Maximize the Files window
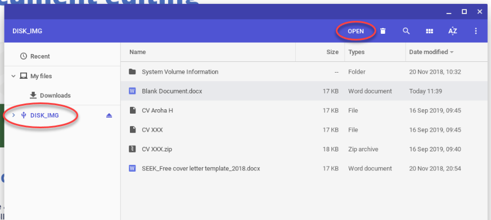This screenshot has height=220, width=491. pyautogui.click(x=465, y=12)
